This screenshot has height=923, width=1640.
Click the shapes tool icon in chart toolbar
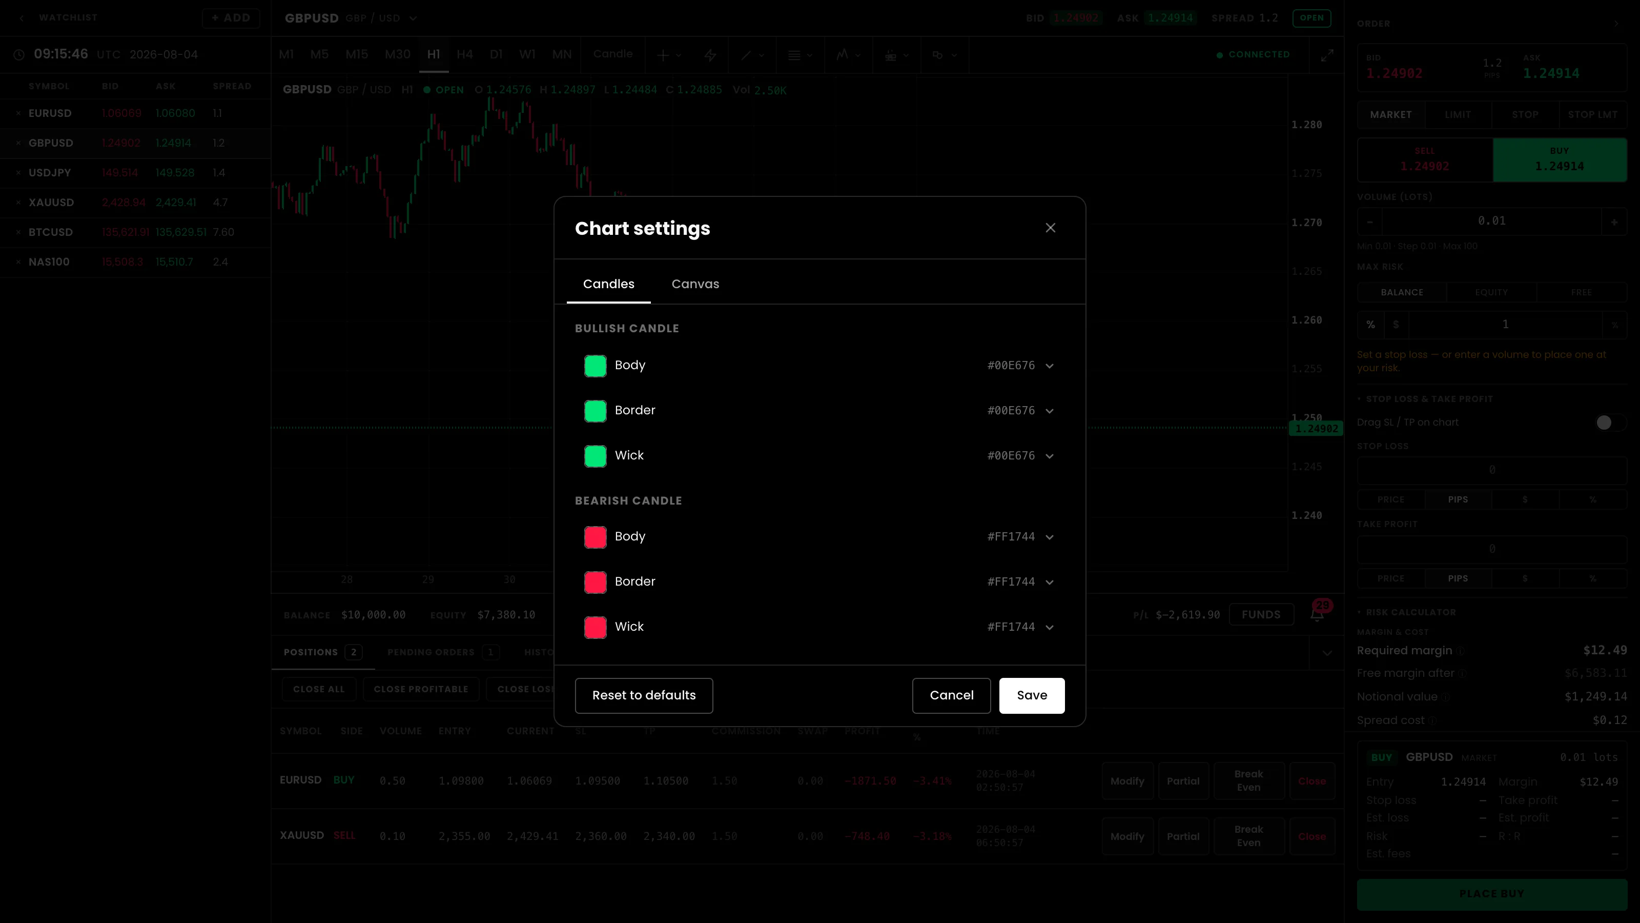938,55
